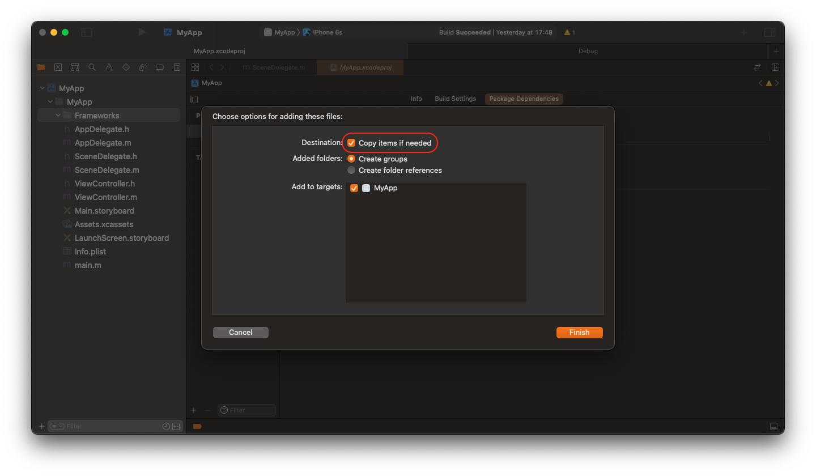Show recently modified files filter clock
816x476 pixels.
click(166, 426)
